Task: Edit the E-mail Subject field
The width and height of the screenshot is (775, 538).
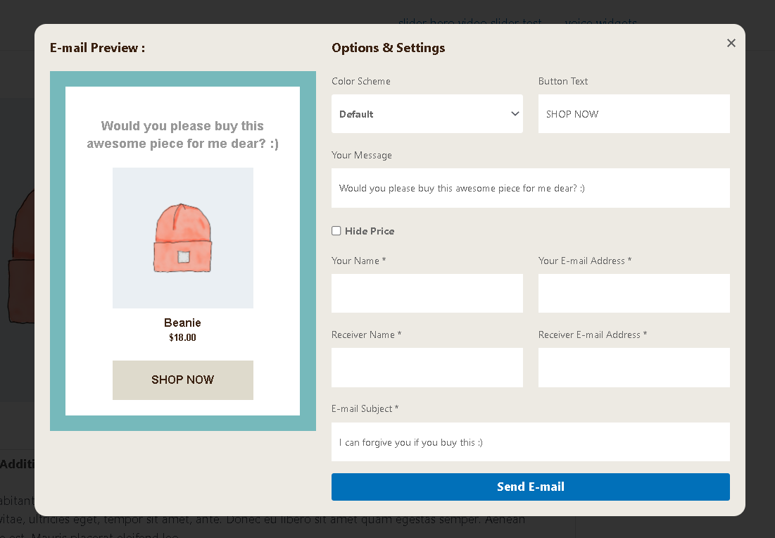Action: click(x=530, y=442)
